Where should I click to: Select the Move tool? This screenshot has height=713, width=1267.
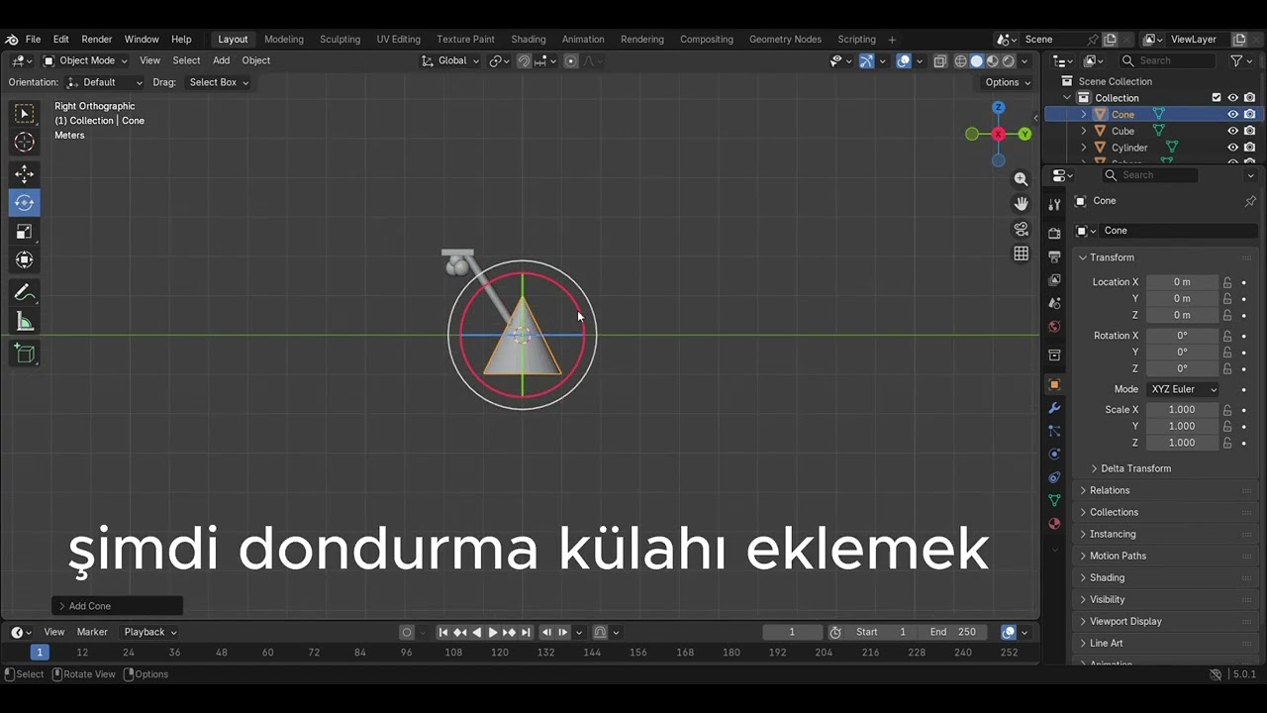click(25, 174)
